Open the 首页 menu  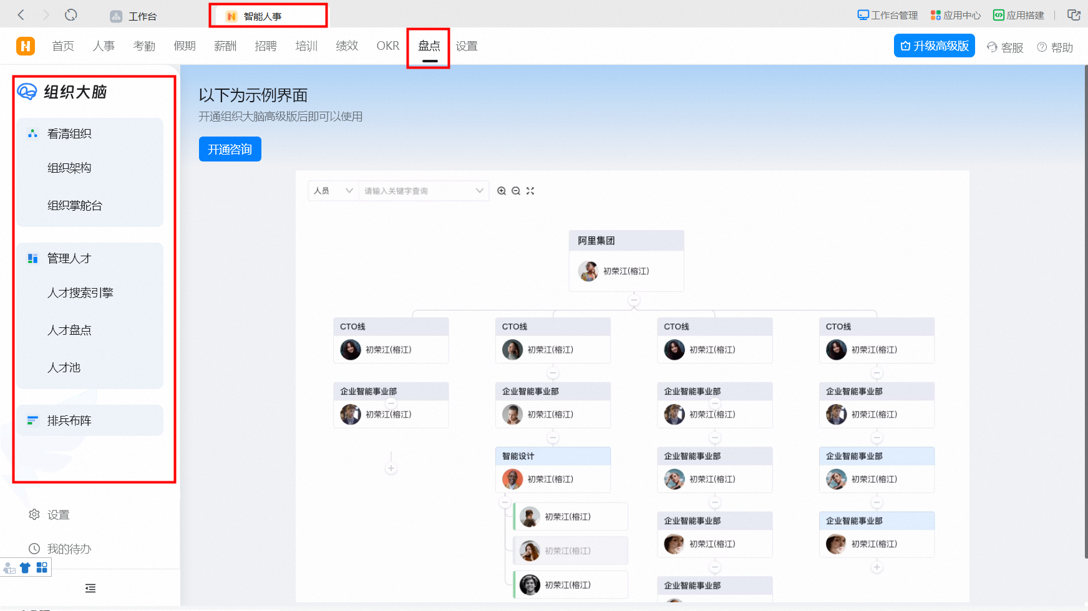tap(63, 46)
